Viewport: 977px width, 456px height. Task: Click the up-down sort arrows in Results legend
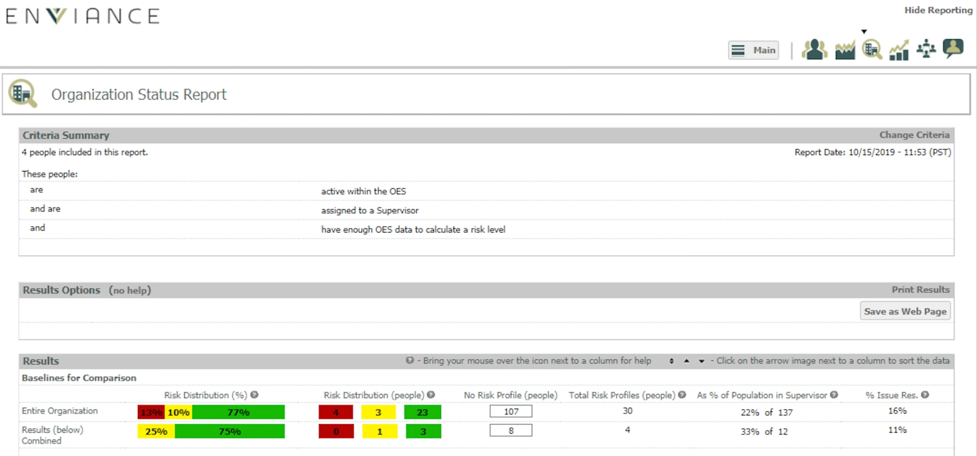pyautogui.click(x=672, y=361)
